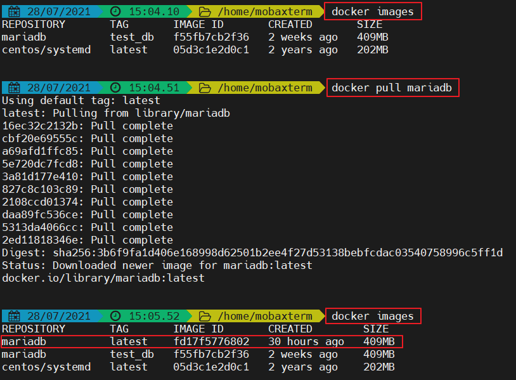This screenshot has height=380, width=516.
Task: Click clock icon beside 15:04.10
Action: [x=115, y=11]
